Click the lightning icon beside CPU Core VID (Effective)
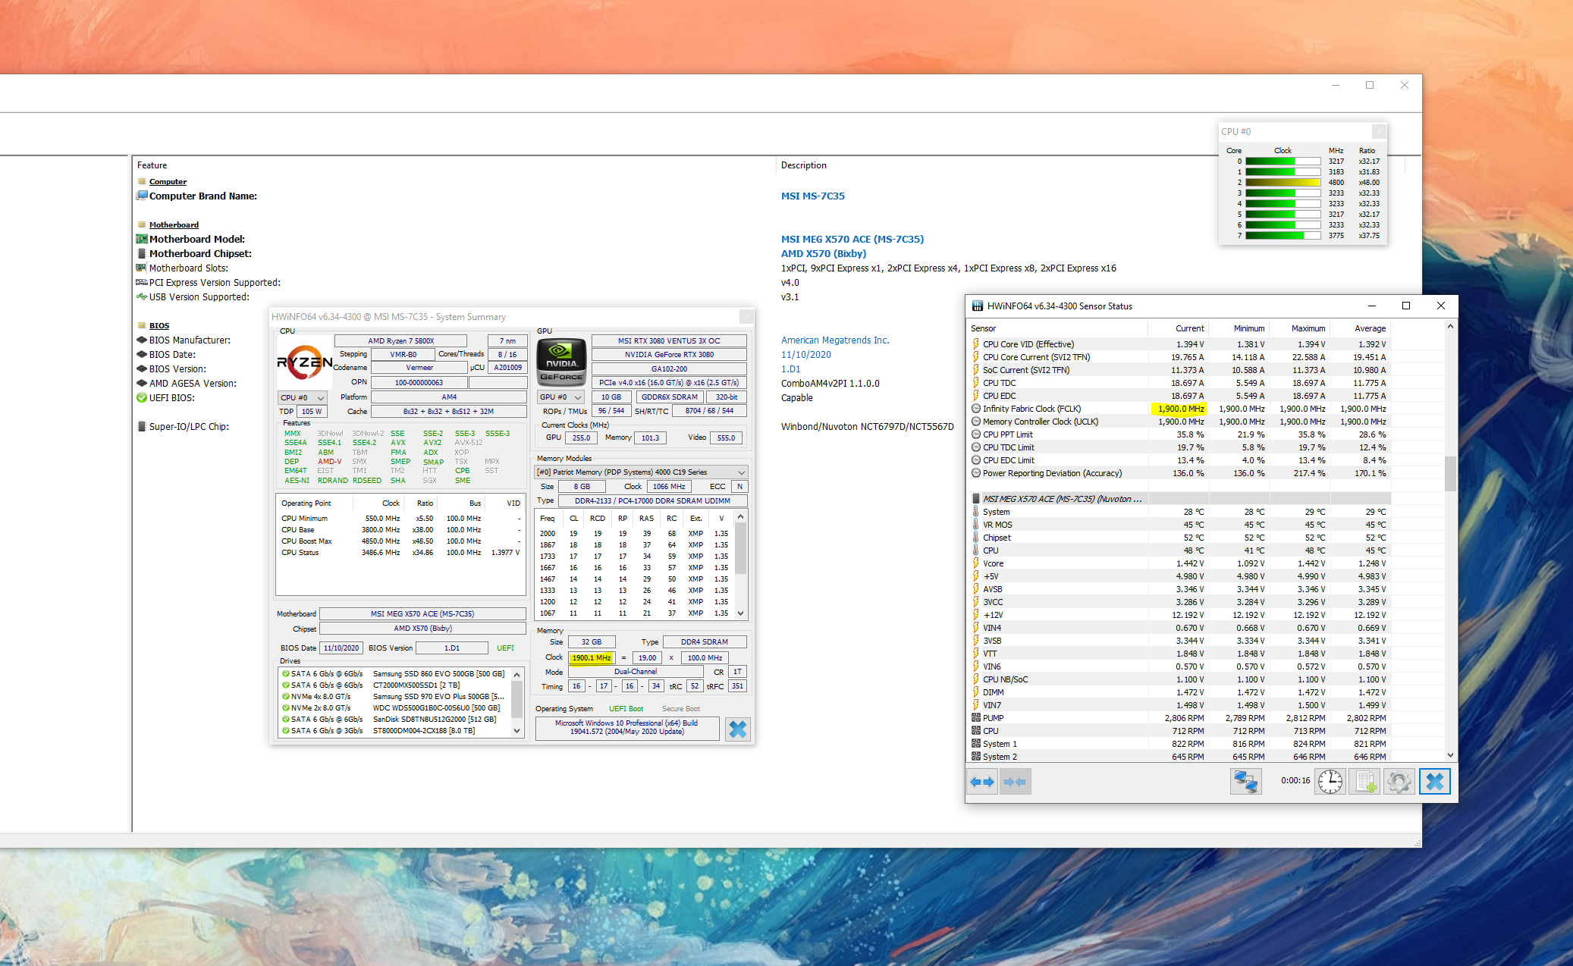This screenshot has width=1573, height=966. pyautogui.click(x=976, y=344)
